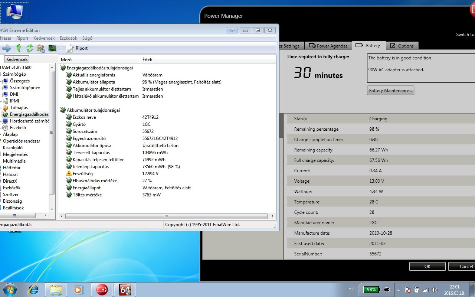Click the Action Center flag tray icon
The width and height of the screenshot is (475, 297).
408,290
